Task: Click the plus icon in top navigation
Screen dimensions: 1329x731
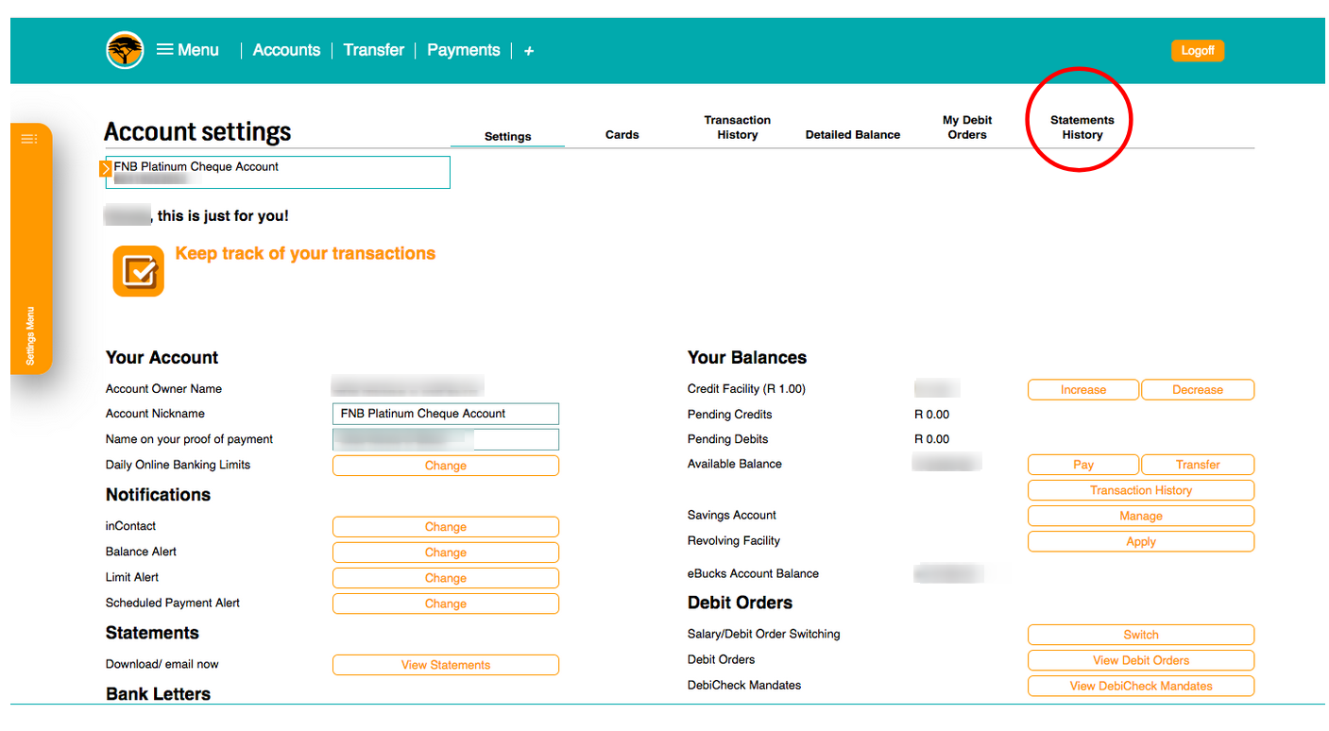Action: (x=529, y=51)
